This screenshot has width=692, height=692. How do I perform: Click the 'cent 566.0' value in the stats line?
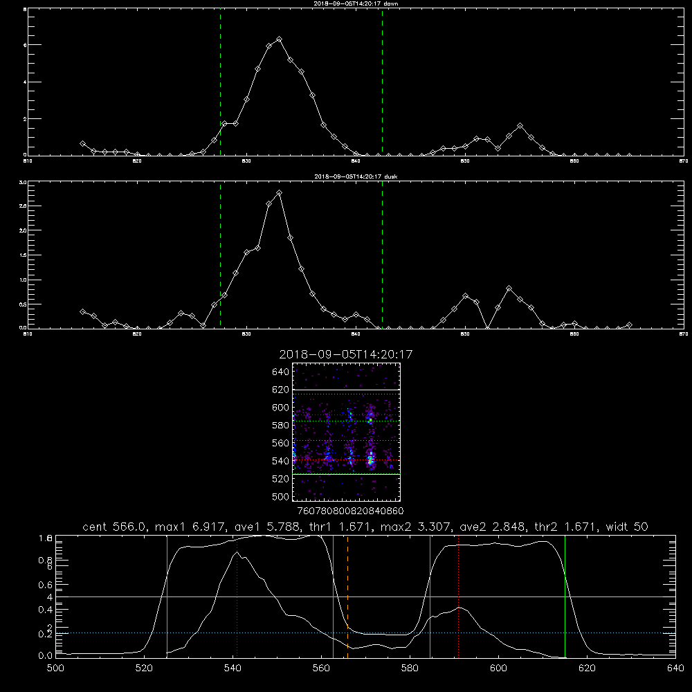[115, 527]
